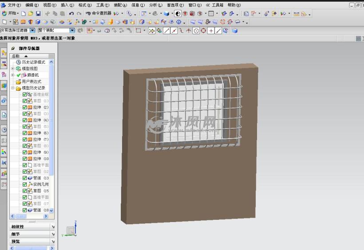Open the 视图 (View) menu
The width and height of the screenshot is (364, 250).
point(49,5)
